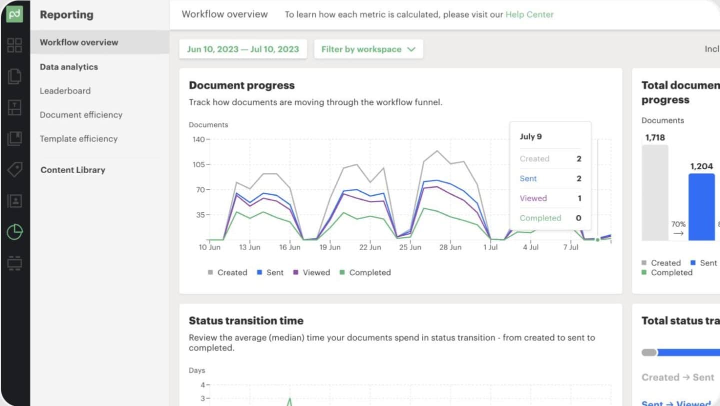Click the Content Library bookmark icon
Viewport: 720px width, 406px height.
point(15,138)
